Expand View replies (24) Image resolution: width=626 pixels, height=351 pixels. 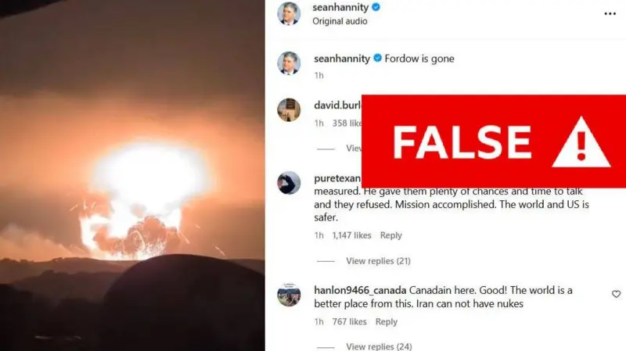pyautogui.click(x=379, y=346)
